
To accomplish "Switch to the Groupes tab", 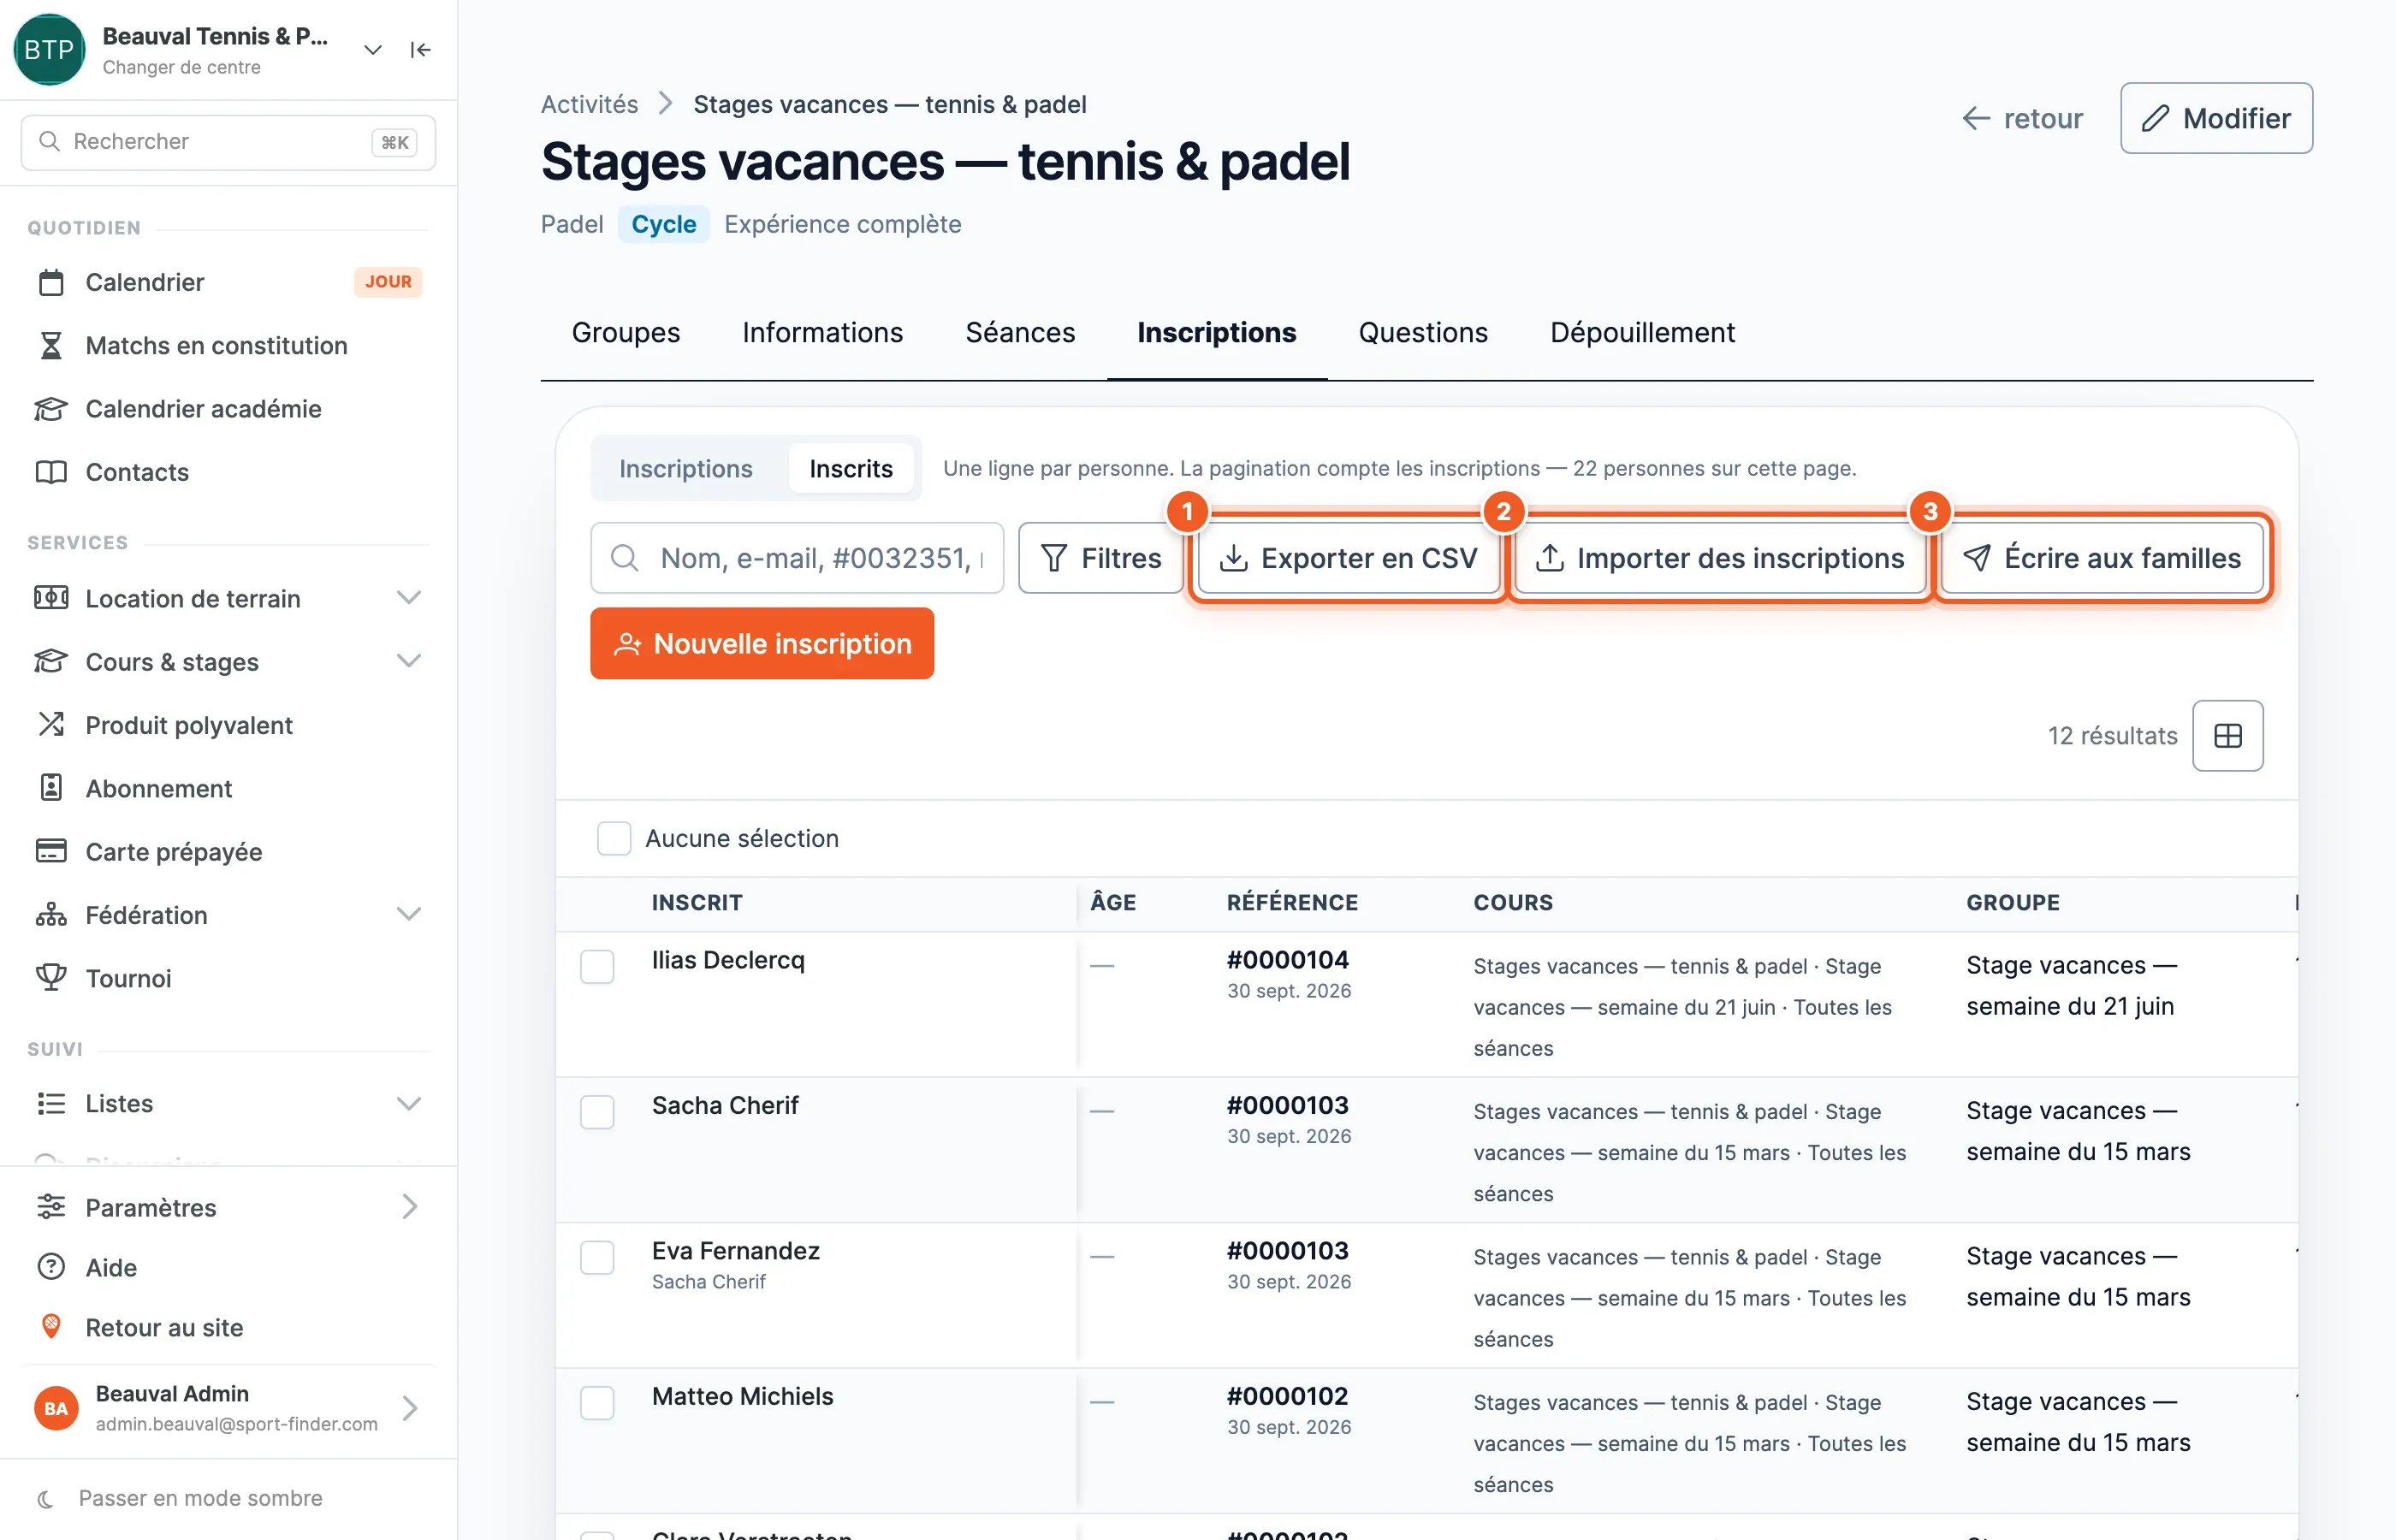I will (626, 332).
